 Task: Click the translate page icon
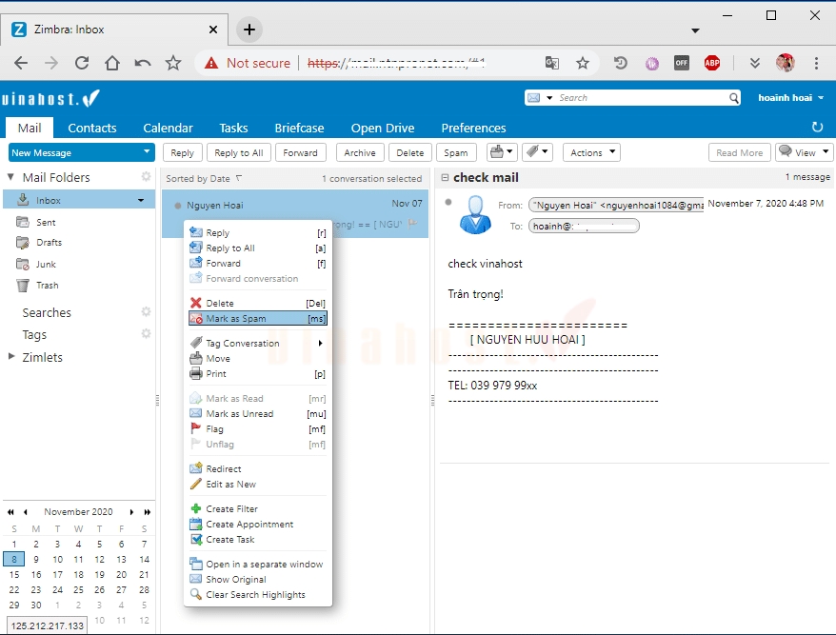tap(552, 63)
